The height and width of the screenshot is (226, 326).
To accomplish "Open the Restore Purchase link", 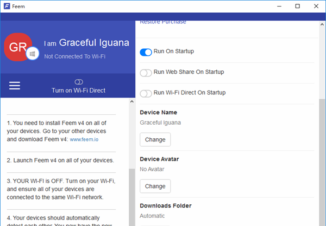I will click(163, 22).
